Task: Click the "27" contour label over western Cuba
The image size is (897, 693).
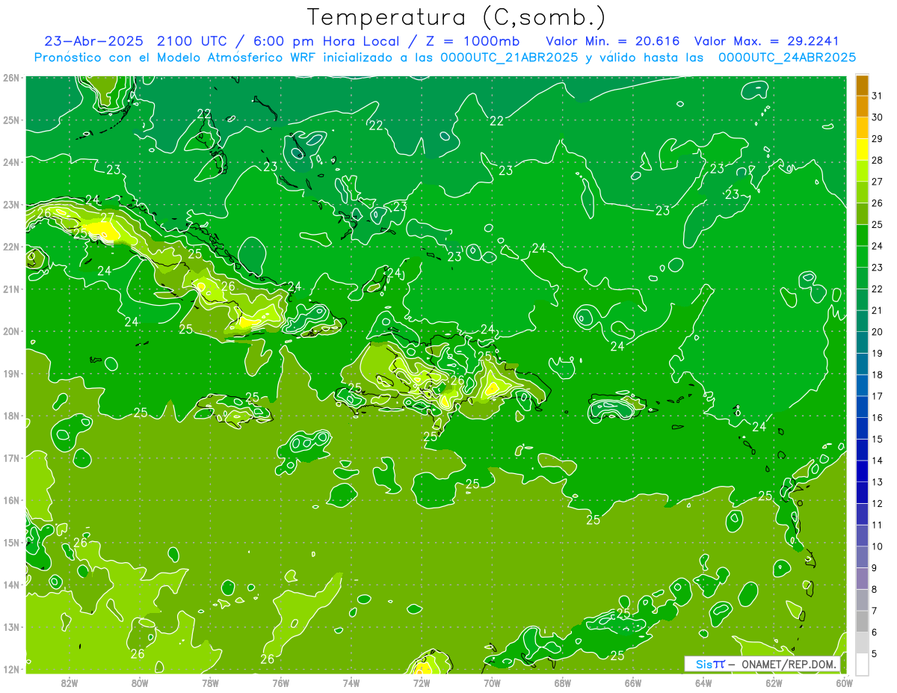Action: [x=107, y=218]
